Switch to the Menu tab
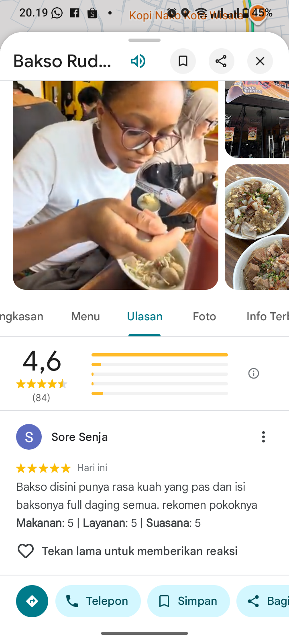Screen dimensions: 289x643 click(x=85, y=317)
